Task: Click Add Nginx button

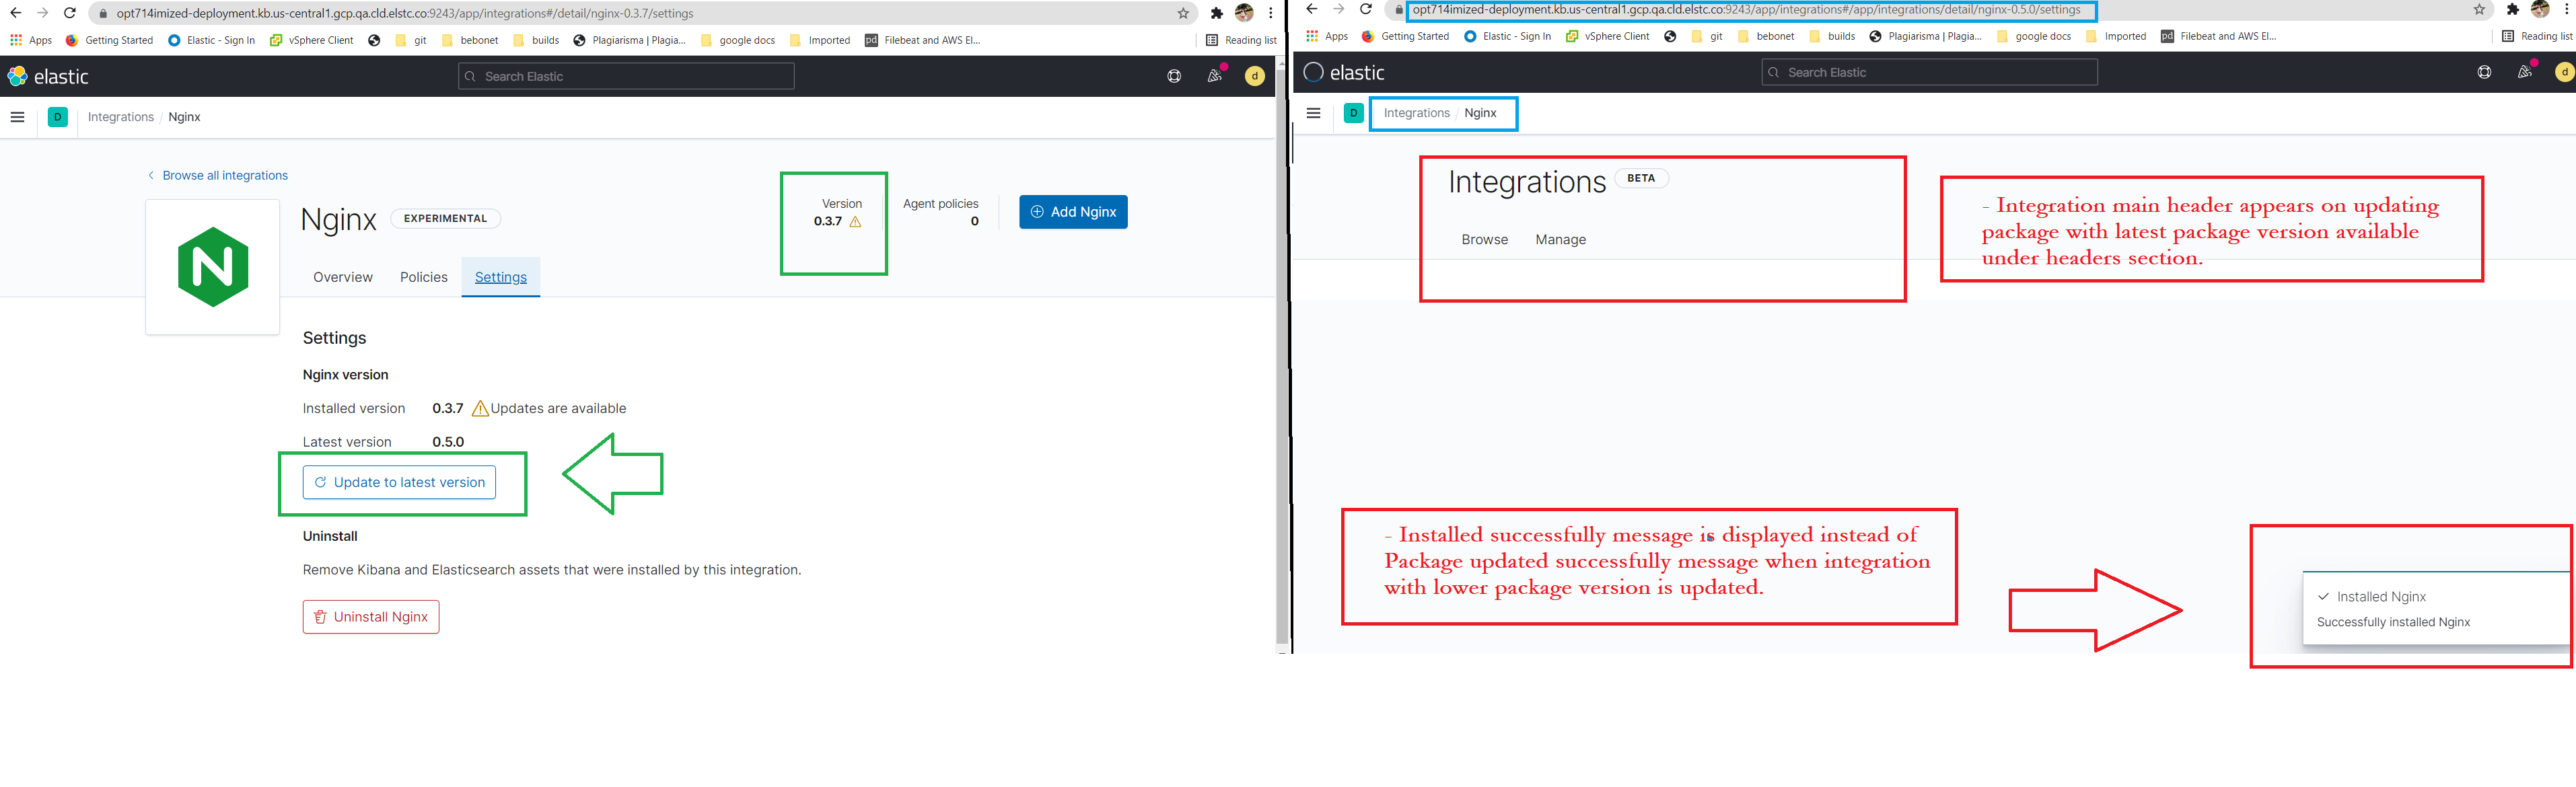Action: tap(1073, 212)
